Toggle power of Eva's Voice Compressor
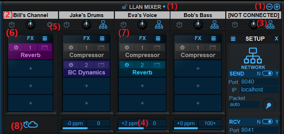 [x=127, y=48]
